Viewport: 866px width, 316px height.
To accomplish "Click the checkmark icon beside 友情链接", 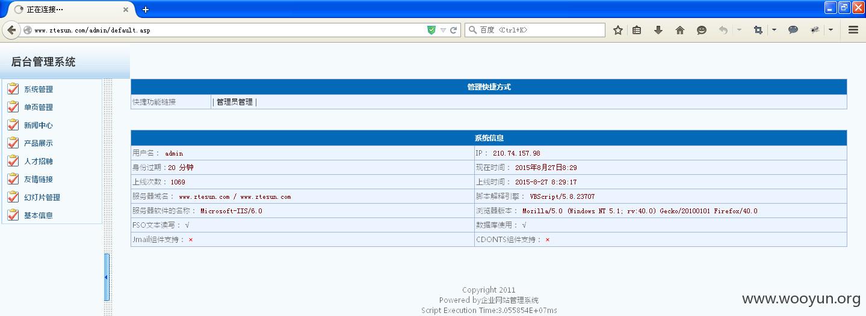I will pyautogui.click(x=13, y=179).
